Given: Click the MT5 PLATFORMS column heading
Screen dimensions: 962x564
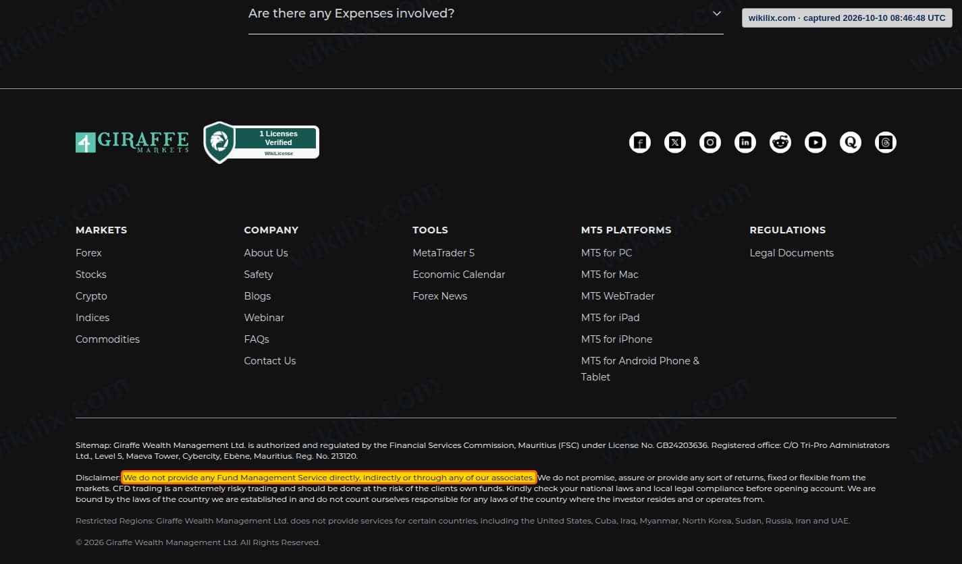Looking at the screenshot, I should [626, 230].
